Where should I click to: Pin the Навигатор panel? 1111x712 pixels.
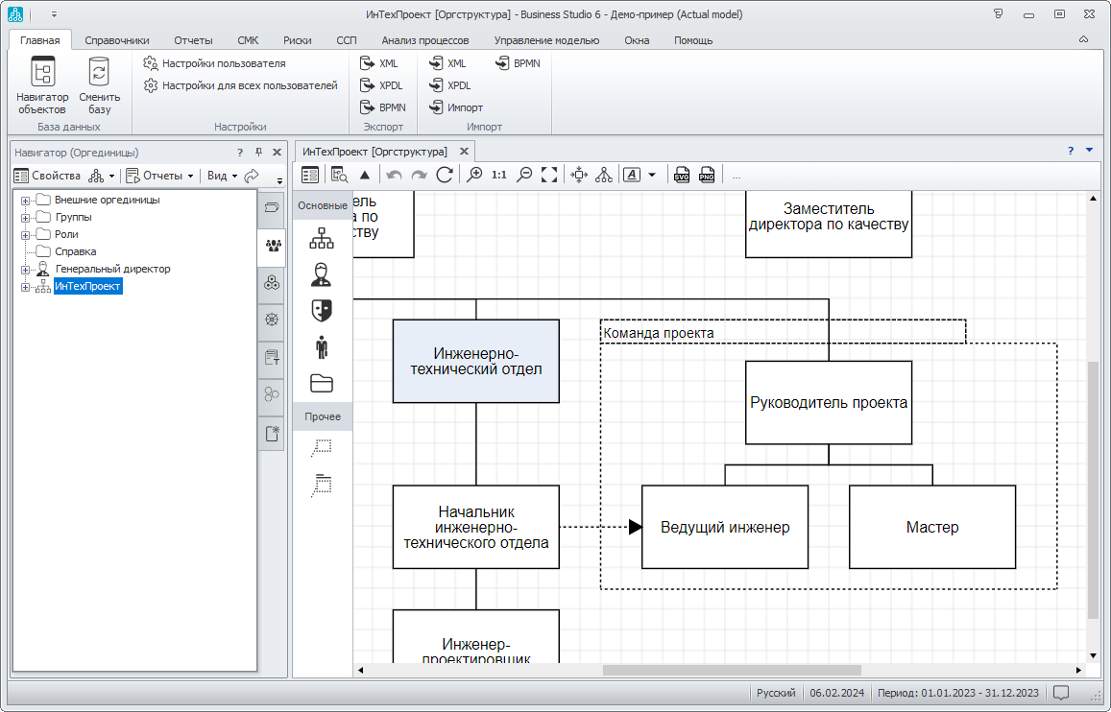click(258, 152)
